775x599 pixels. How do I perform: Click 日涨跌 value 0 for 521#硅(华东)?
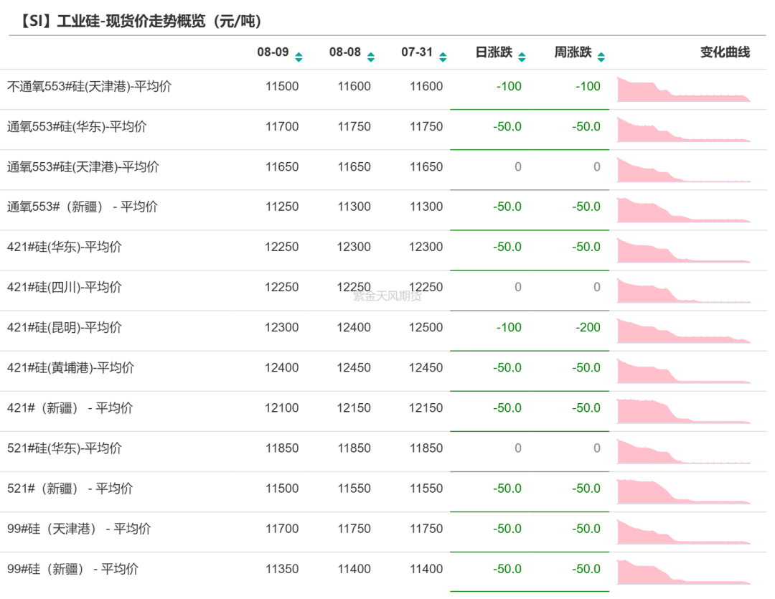518,448
